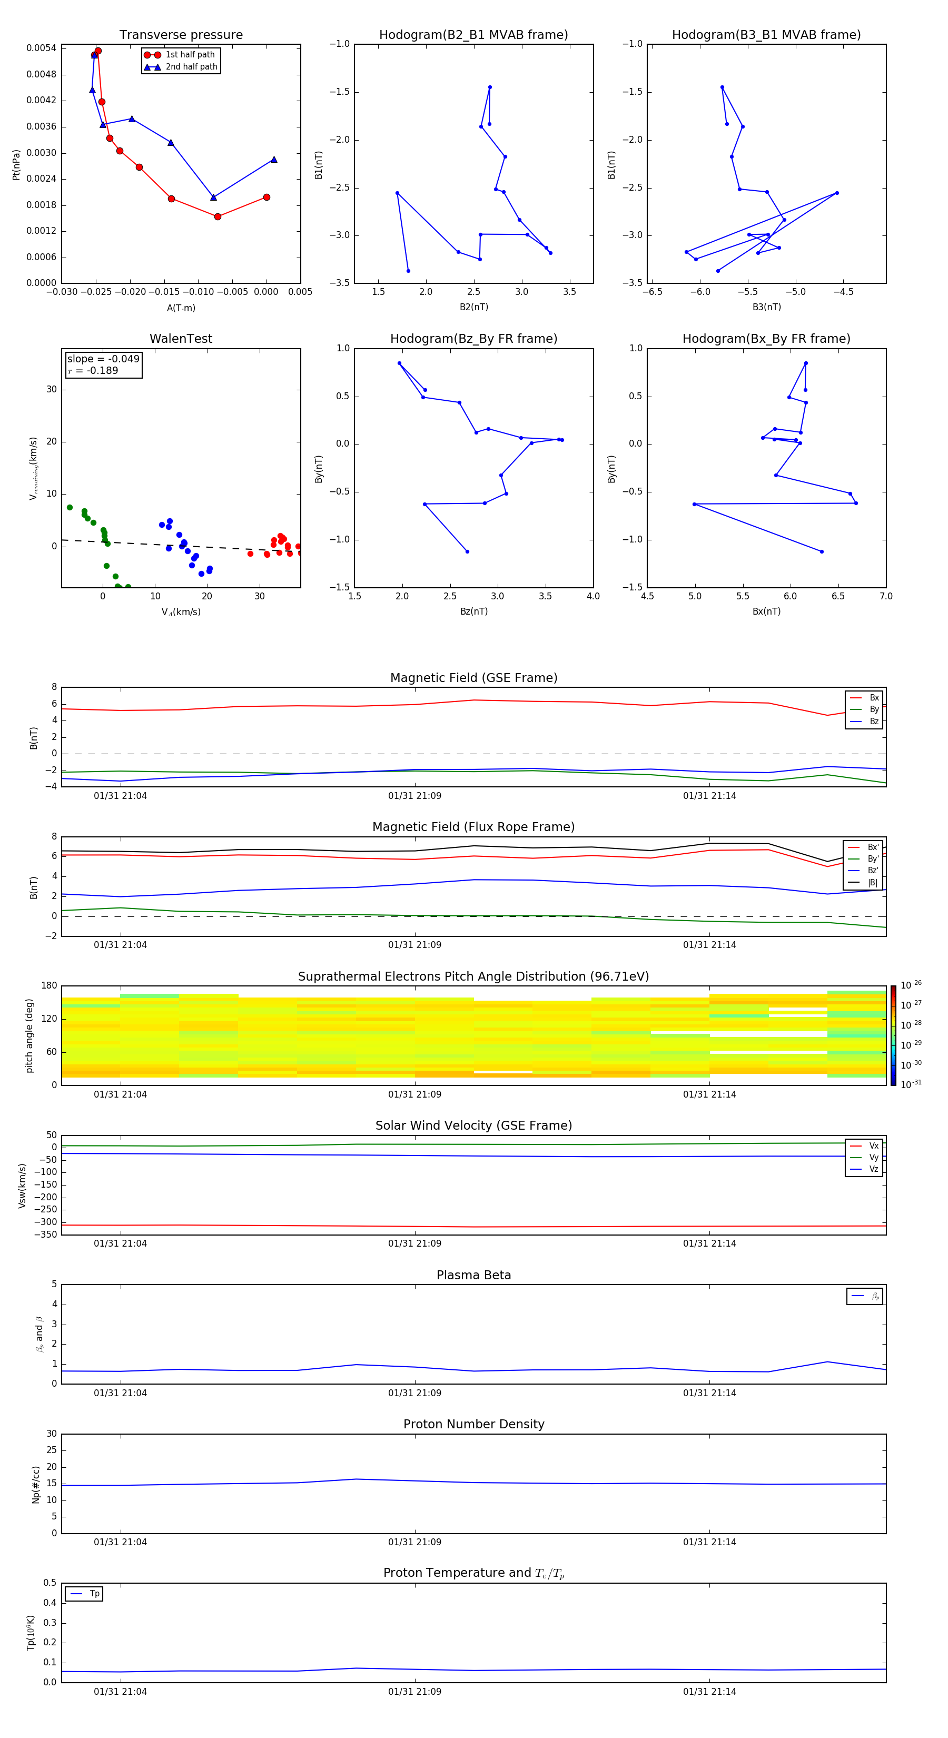Click the 'Pt(nPa)' y-axis label
Screen dimensions: 948x1738
pos(16,165)
